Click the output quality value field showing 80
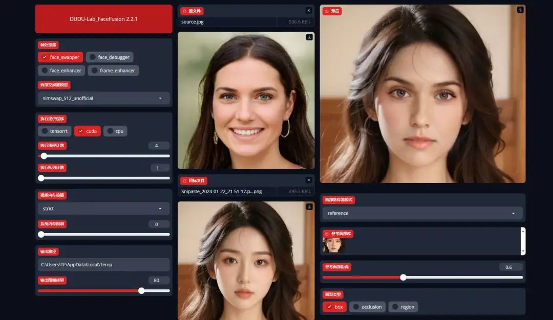Image resolution: width=553 pixels, height=320 pixels. click(x=159, y=281)
